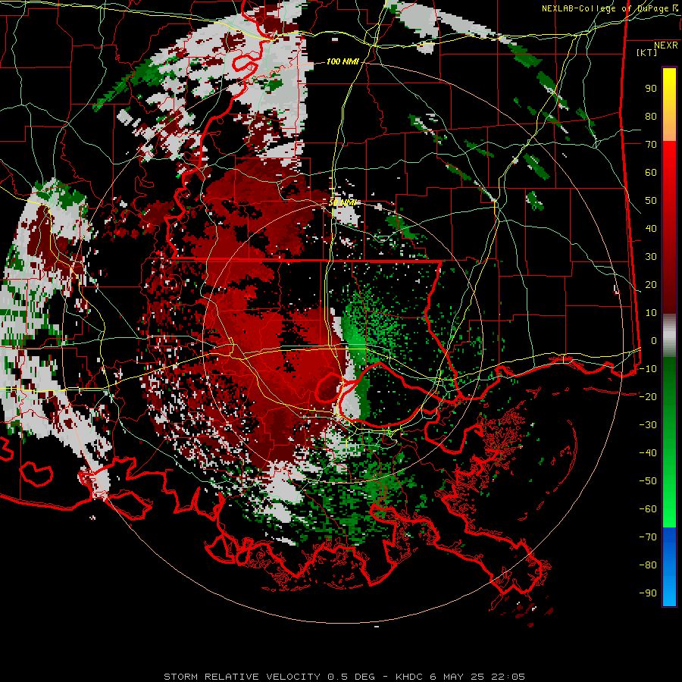The width and height of the screenshot is (682, 682).
Task: Pick the blue segment of the color bar
Action: point(669,567)
